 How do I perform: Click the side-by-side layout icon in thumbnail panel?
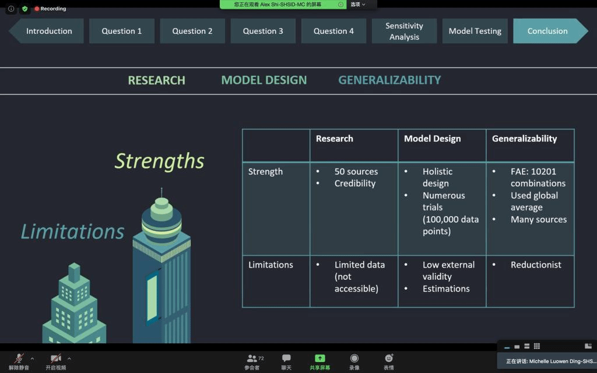point(588,346)
